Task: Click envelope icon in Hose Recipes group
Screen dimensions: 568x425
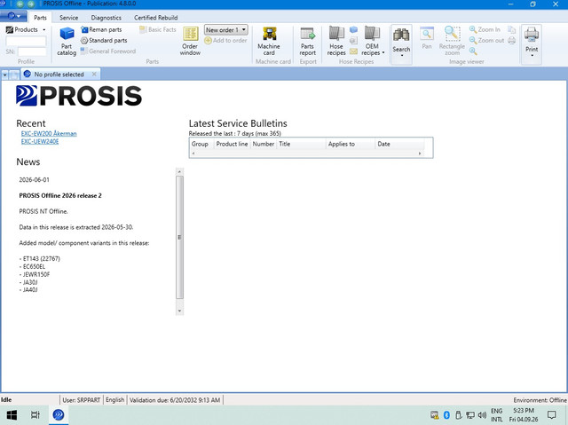Action: (x=353, y=51)
